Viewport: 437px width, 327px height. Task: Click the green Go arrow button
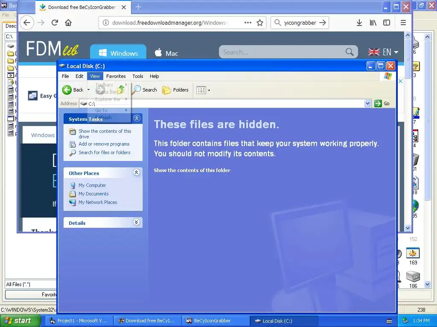point(378,103)
